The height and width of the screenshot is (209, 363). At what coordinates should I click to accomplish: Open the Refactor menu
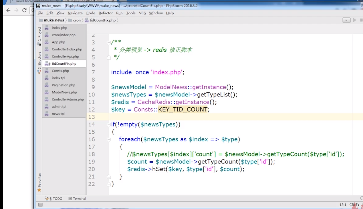pyautogui.click(x=106, y=13)
